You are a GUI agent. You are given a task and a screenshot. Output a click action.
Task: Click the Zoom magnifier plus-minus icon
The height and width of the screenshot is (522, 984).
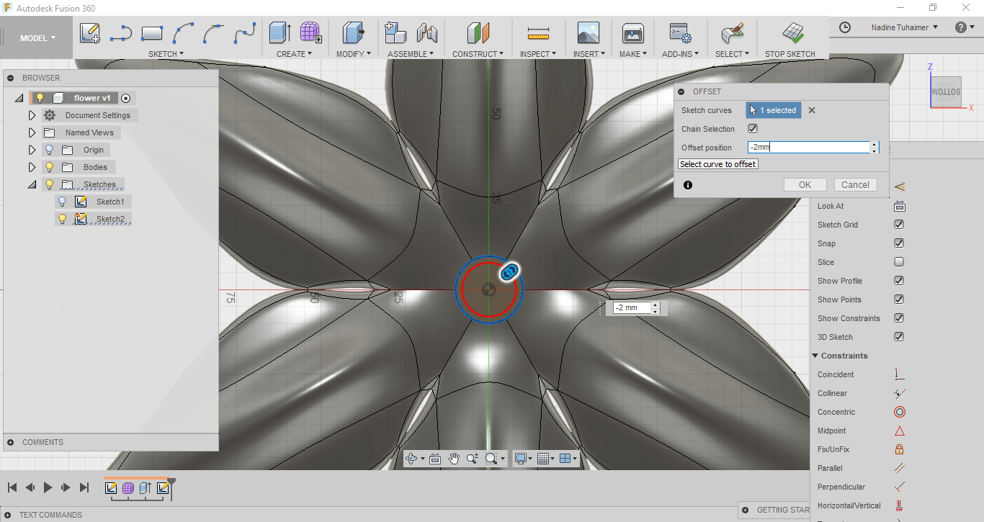[x=473, y=458]
